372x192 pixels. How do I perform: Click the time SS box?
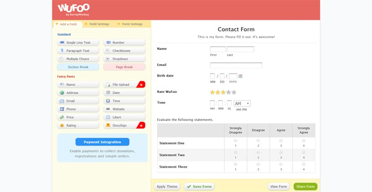(x=229, y=103)
